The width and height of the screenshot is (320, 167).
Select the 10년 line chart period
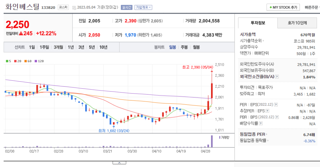pos(103,47)
